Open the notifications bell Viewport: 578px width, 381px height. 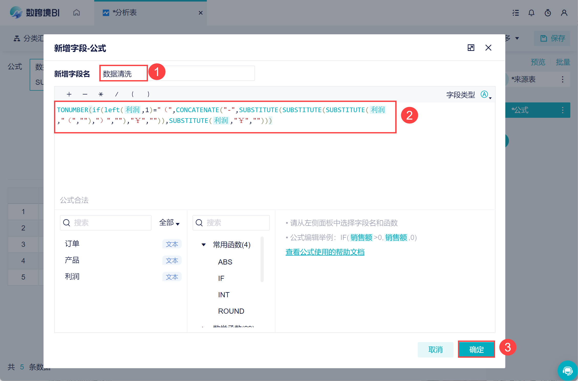531,13
